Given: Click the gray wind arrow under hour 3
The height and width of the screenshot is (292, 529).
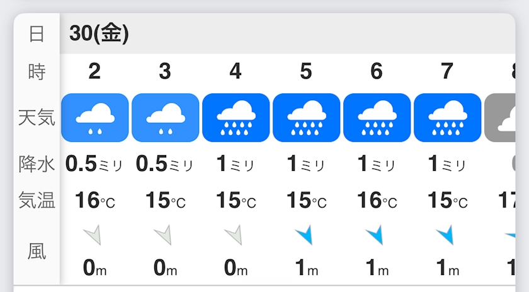Looking at the screenshot, I should [164, 236].
